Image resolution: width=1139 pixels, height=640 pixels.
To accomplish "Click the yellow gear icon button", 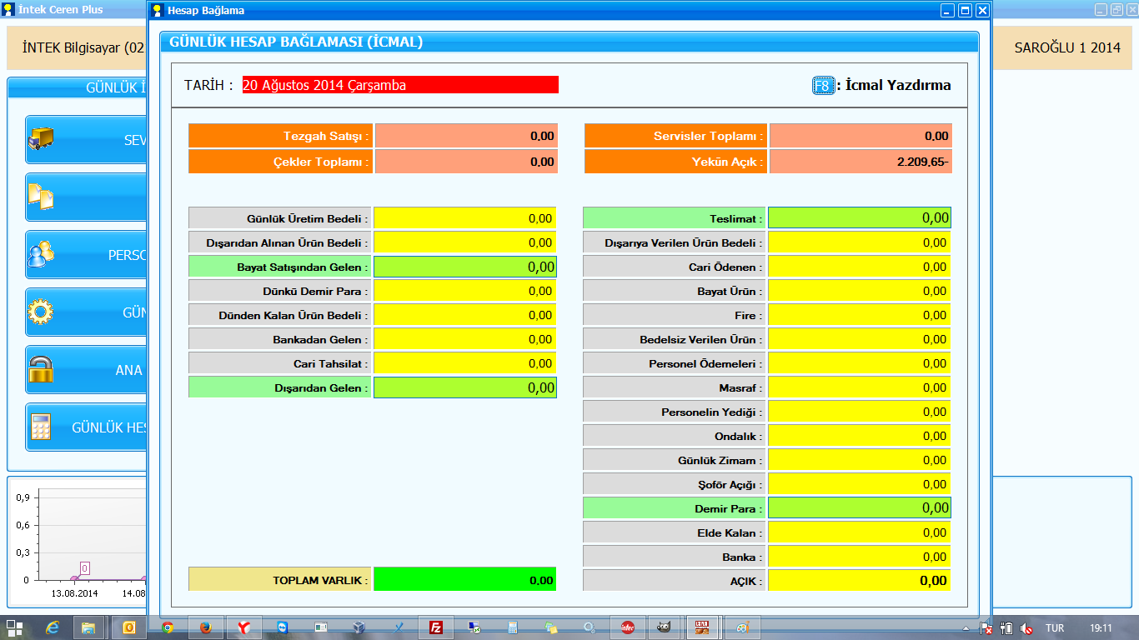I will pyautogui.click(x=40, y=312).
